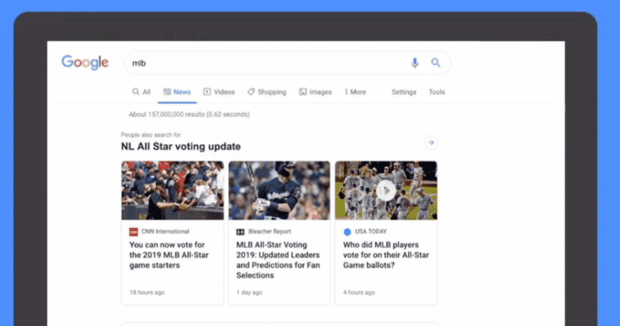
Task: Select the News tab
Action: click(177, 92)
